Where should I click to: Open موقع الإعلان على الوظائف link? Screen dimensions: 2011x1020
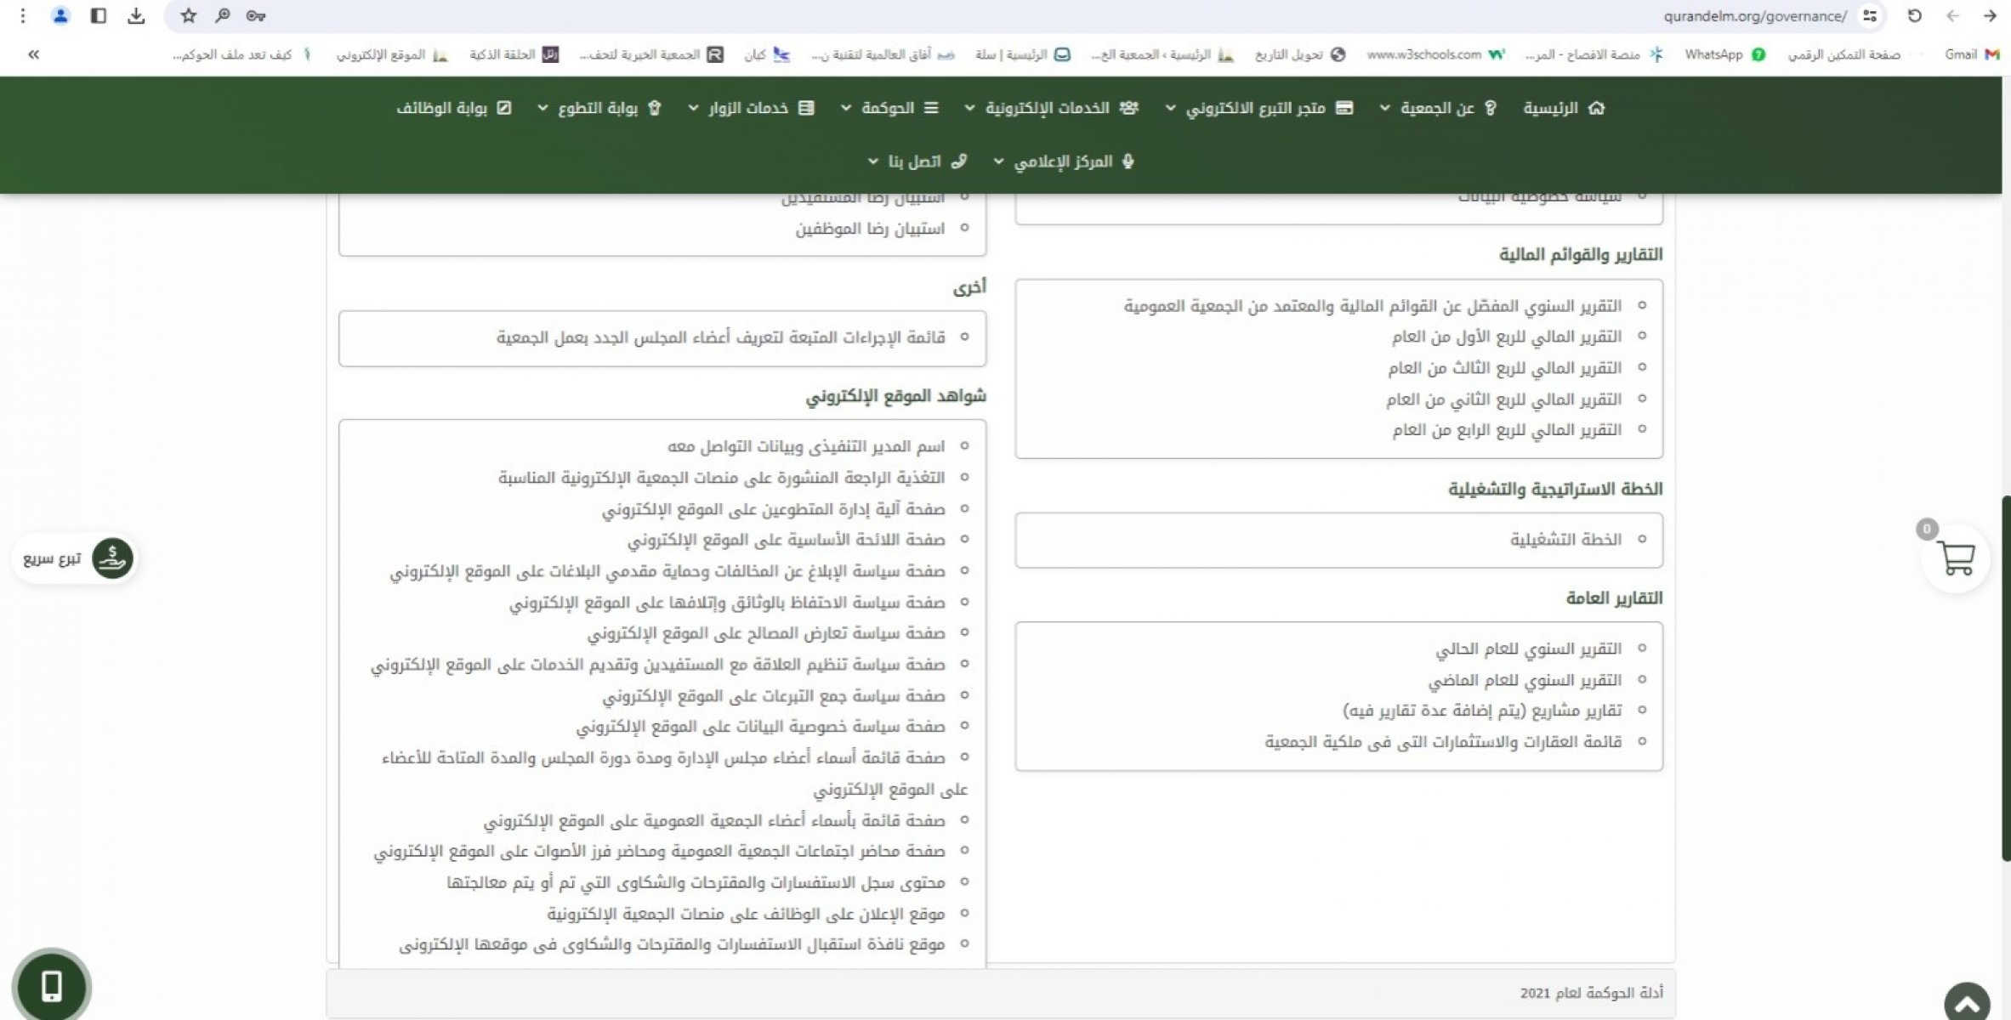tap(746, 915)
